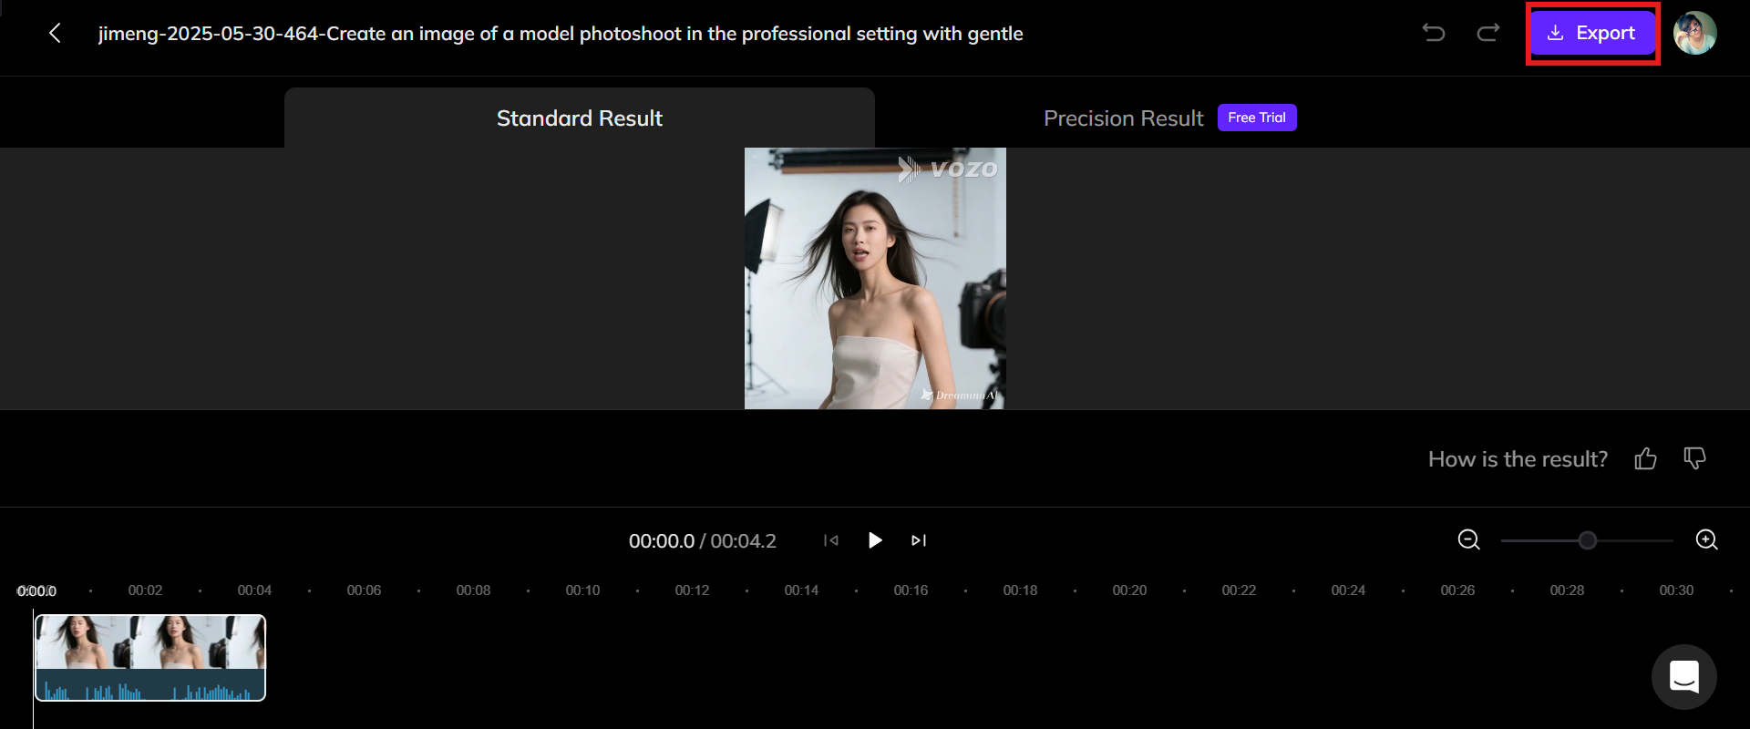Screen dimensions: 1750x729
Task: Click the 00:30 mark on the timeline ruler
Action: [1676, 590]
